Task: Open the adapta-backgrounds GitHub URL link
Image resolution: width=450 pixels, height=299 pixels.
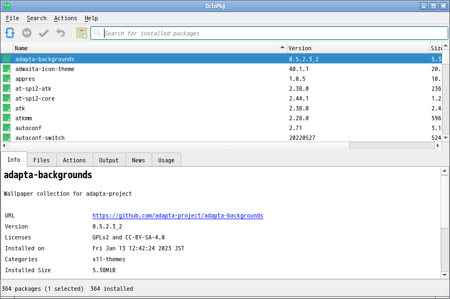Action: [x=178, y=215]
